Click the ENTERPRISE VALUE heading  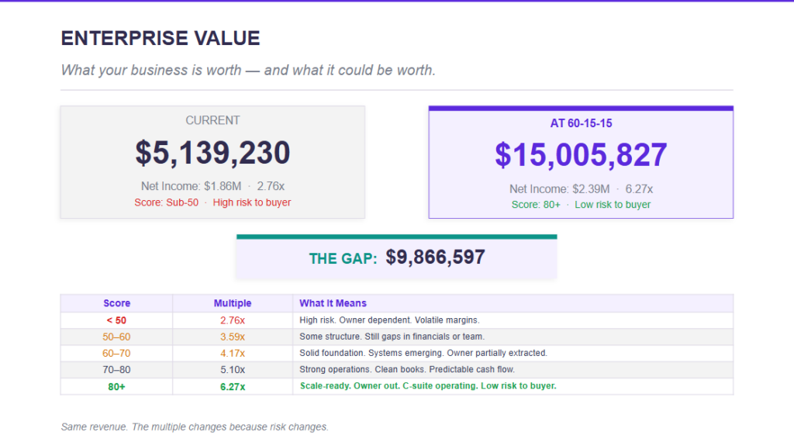[161, 38]
